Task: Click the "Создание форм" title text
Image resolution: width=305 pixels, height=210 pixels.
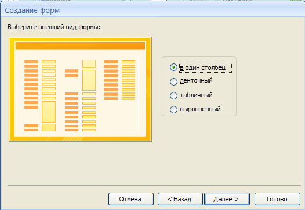Action: (32, 10)
